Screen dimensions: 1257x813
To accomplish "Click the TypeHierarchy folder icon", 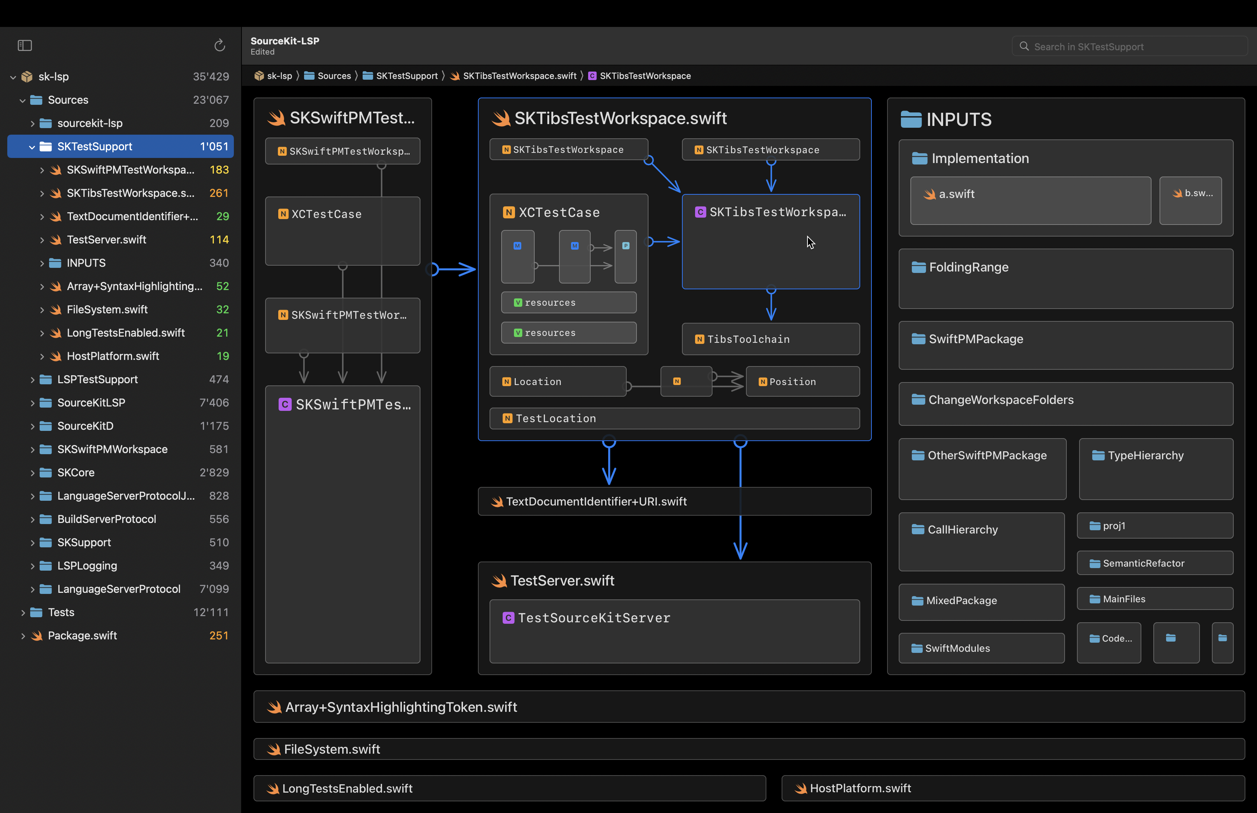I will click(1098, 455).
